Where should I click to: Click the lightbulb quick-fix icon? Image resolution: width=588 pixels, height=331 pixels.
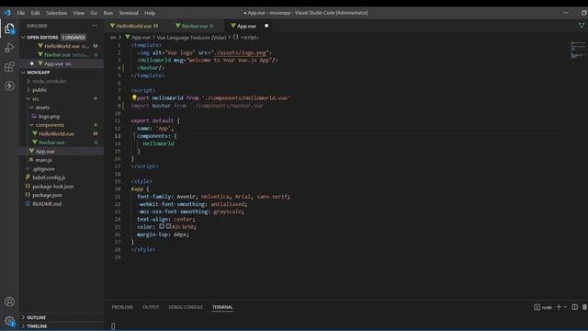pos(134,98)
